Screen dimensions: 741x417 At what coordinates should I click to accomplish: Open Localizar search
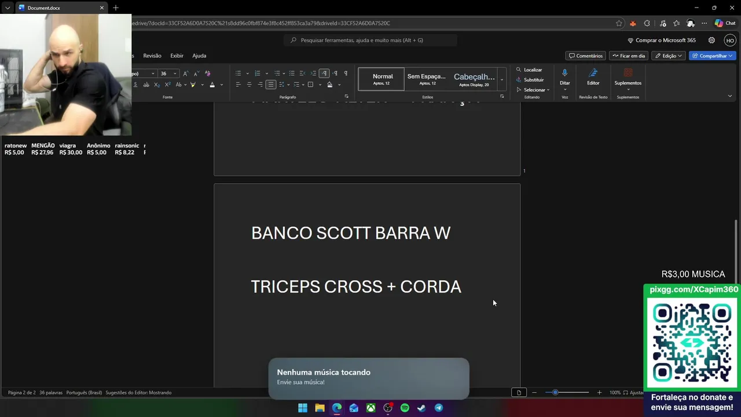coord(529,69)
